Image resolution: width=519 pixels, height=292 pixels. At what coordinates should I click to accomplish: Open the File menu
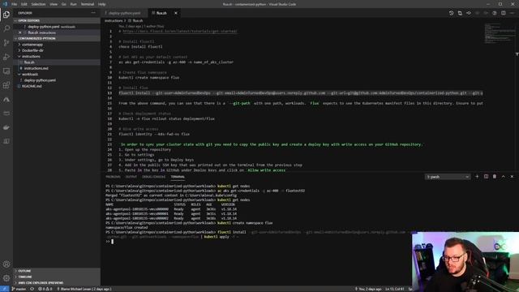[15, 4]
